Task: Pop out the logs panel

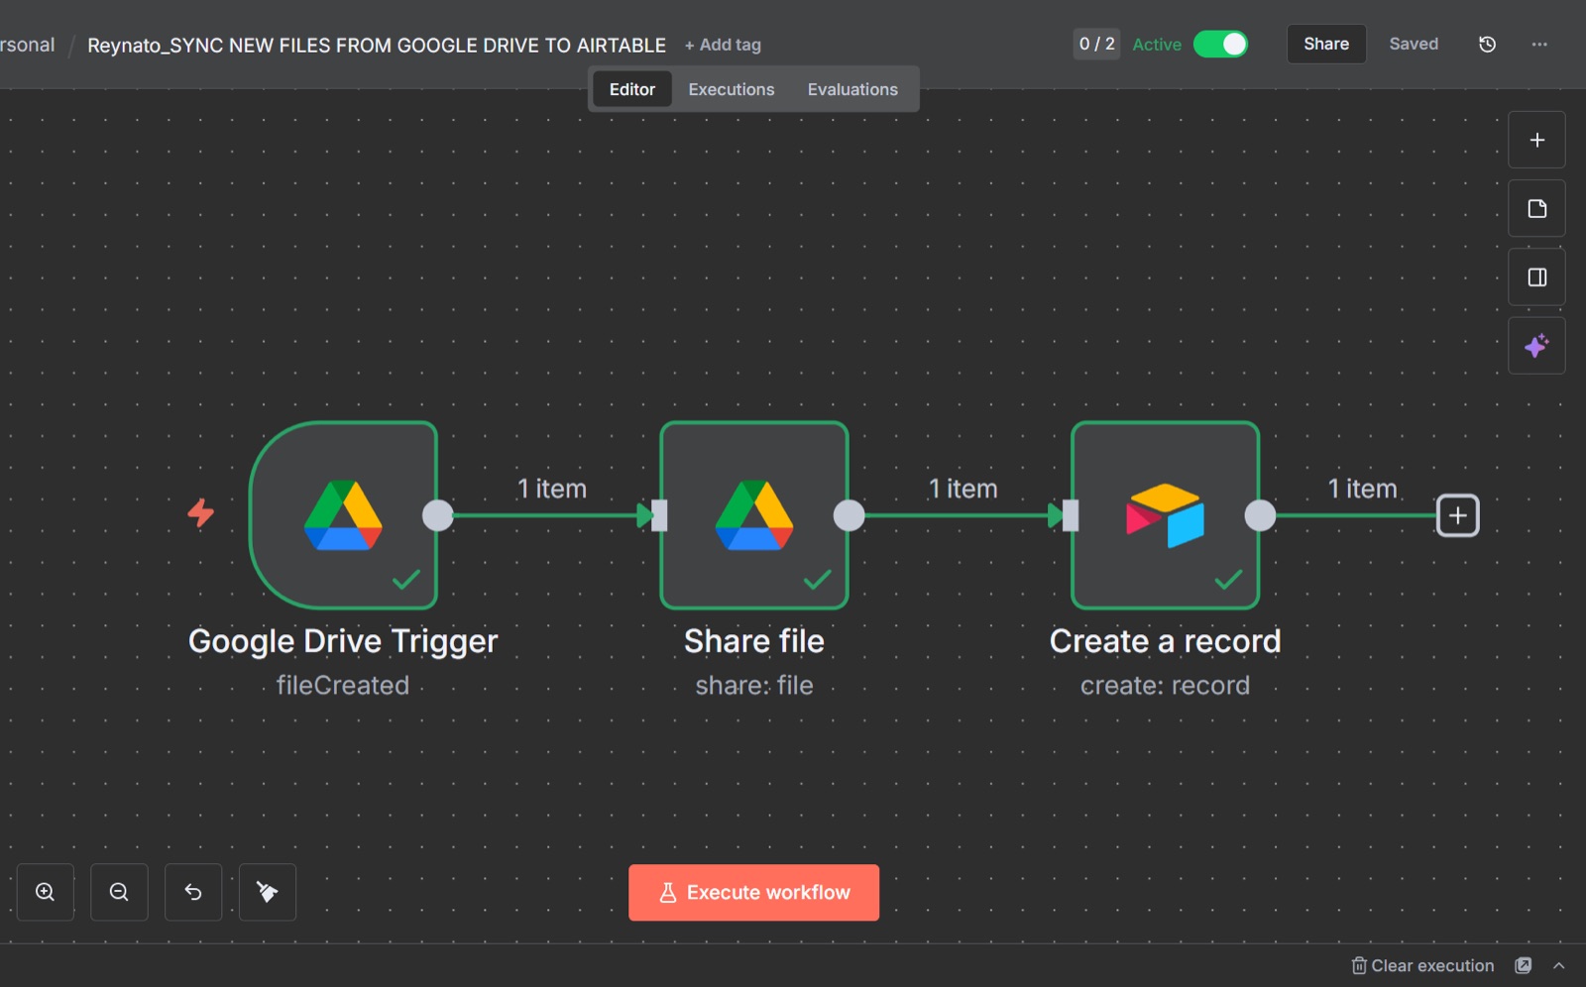Action: (x=1524, y=965)
